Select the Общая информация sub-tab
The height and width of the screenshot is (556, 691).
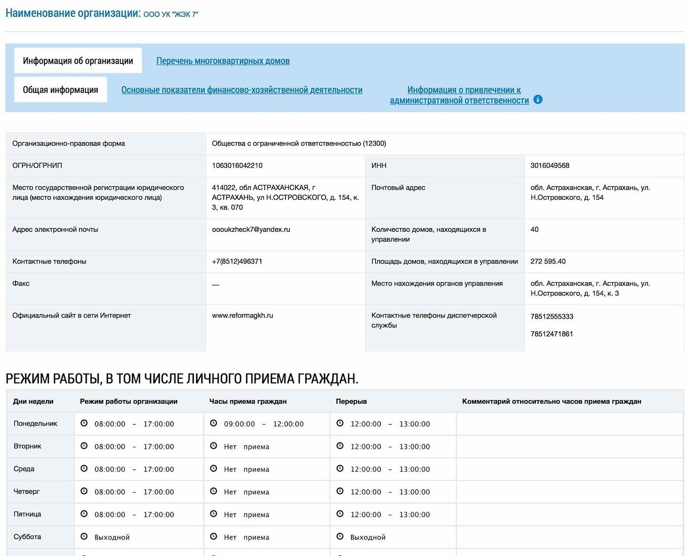tap(60, 90)
